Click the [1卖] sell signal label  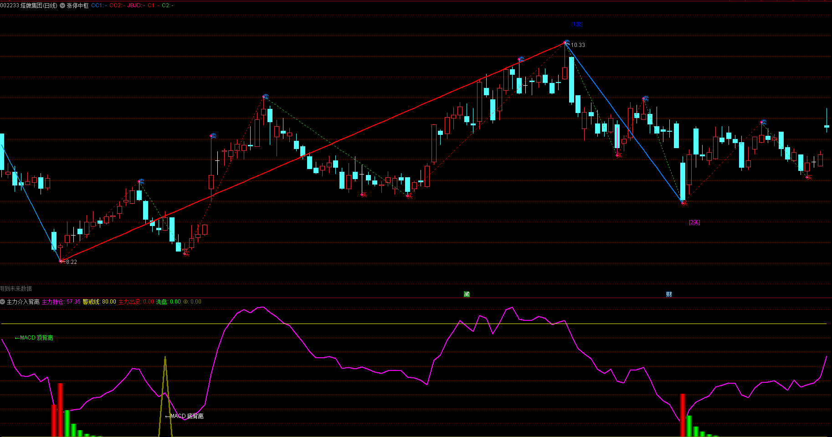[x=577, y=25]
